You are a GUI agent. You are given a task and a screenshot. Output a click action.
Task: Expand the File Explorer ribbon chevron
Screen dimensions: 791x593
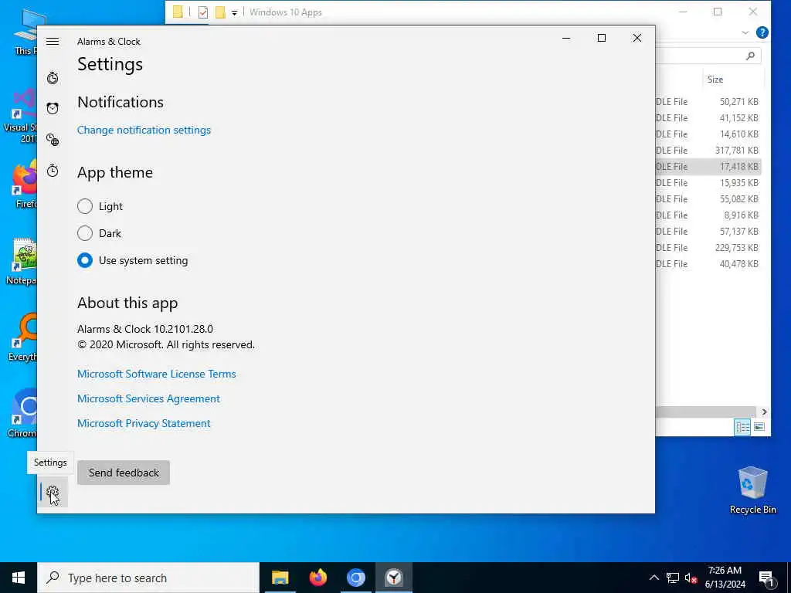click(745, 32)
